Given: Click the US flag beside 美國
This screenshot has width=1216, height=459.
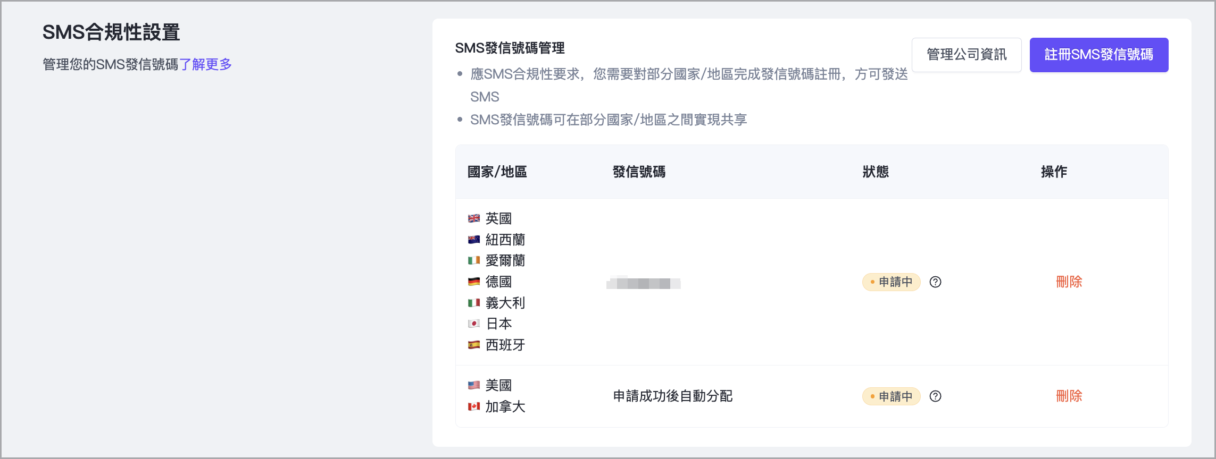Looking at the screenshot, I should coord(474,385).
